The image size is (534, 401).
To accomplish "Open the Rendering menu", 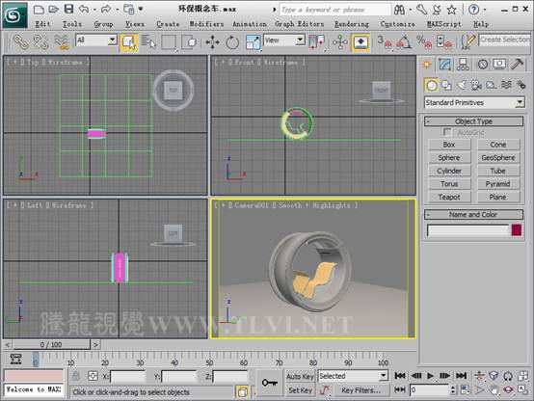I will [352, 24].
